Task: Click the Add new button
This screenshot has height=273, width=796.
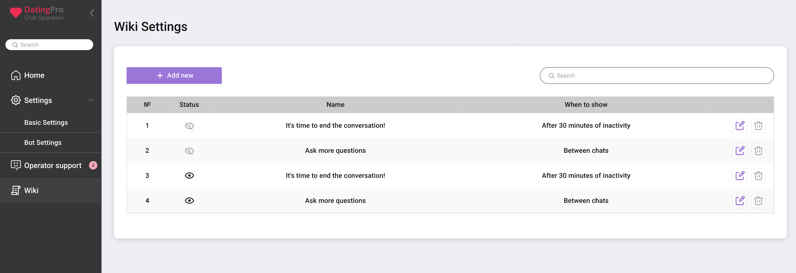Action: tap(174, 75)
